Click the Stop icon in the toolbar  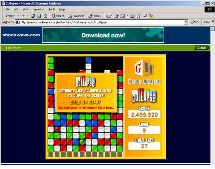(x=33, y=16)
